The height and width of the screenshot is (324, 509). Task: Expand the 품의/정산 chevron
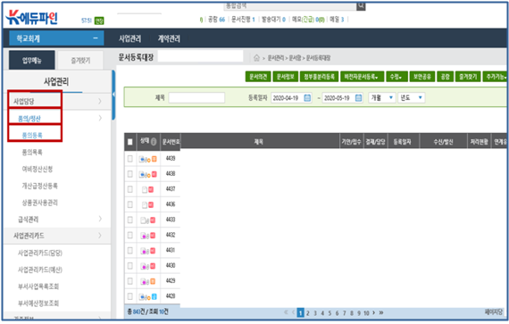(x=100, y=118)
